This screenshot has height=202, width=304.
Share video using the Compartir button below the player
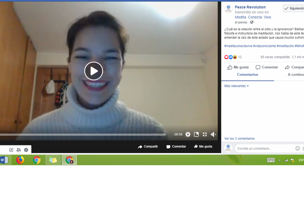(x=148, y=146)
